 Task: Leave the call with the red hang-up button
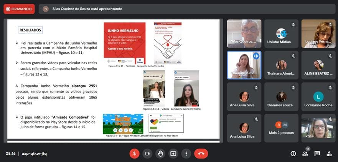201,154
